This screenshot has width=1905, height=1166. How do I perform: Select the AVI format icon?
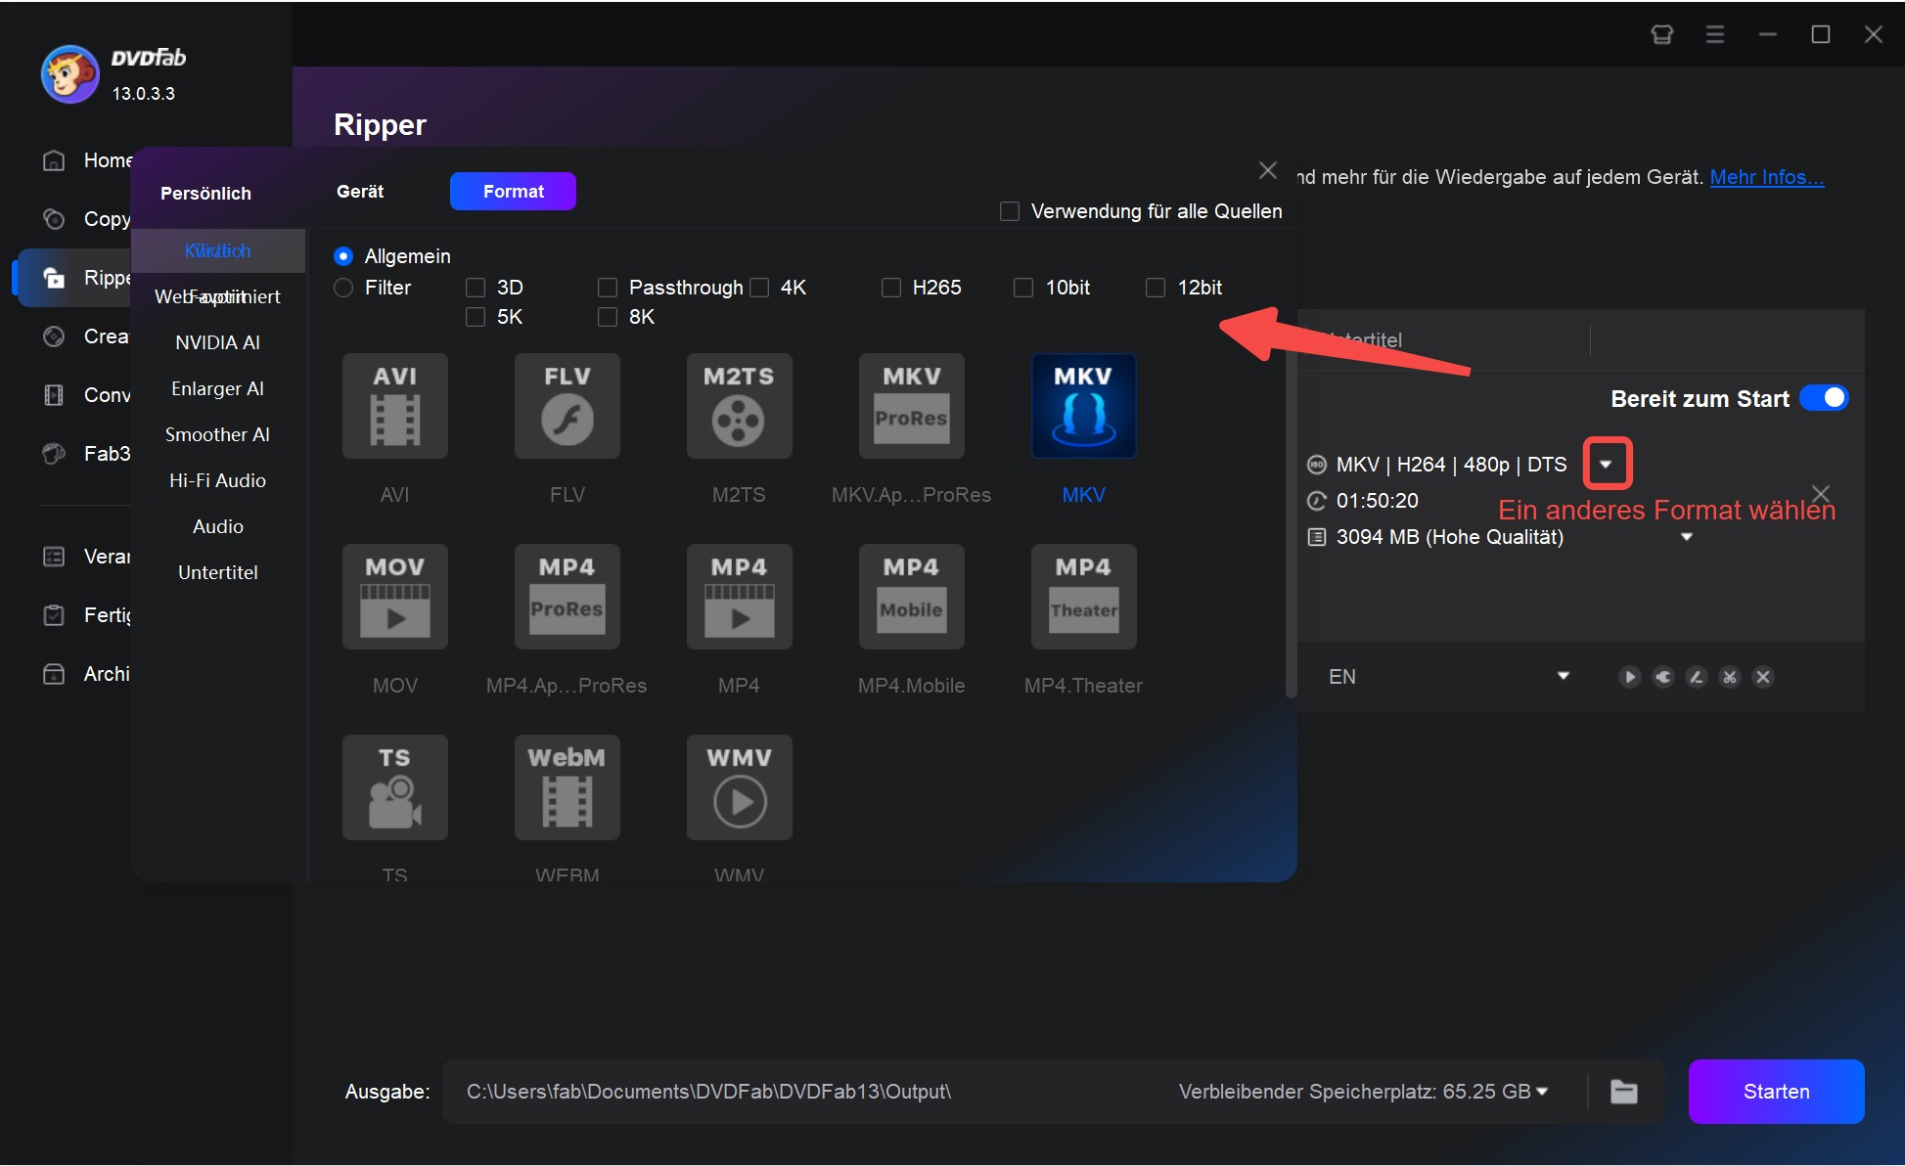coord(394,406)
